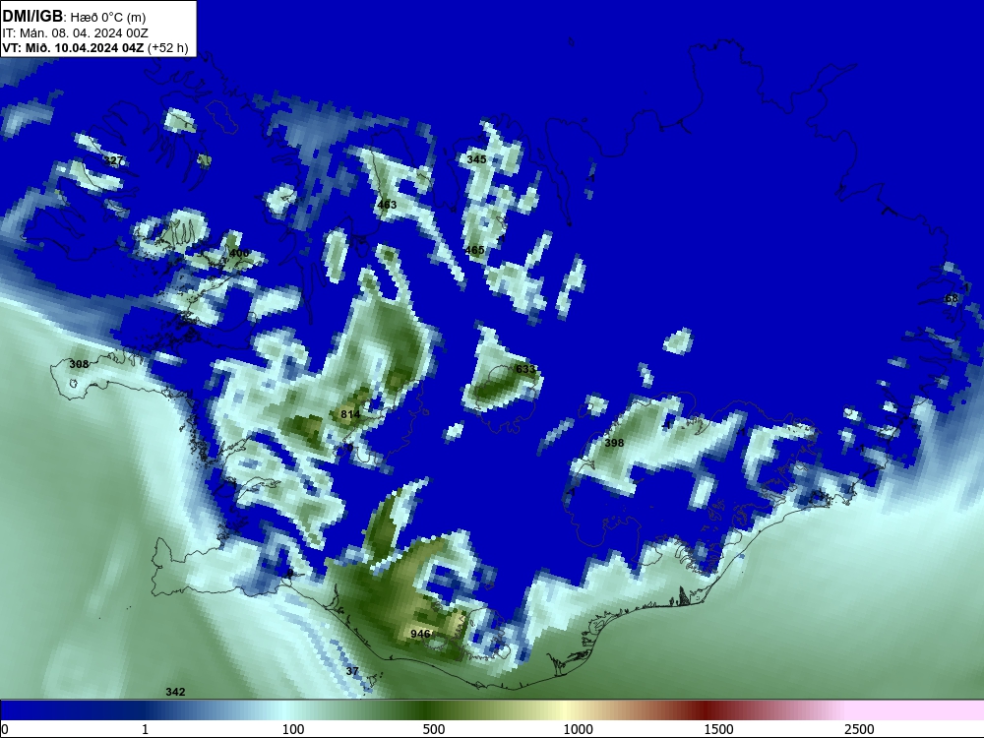Click the '633' map value
This screenshot has width=984, height=738.
click(525, 368)
